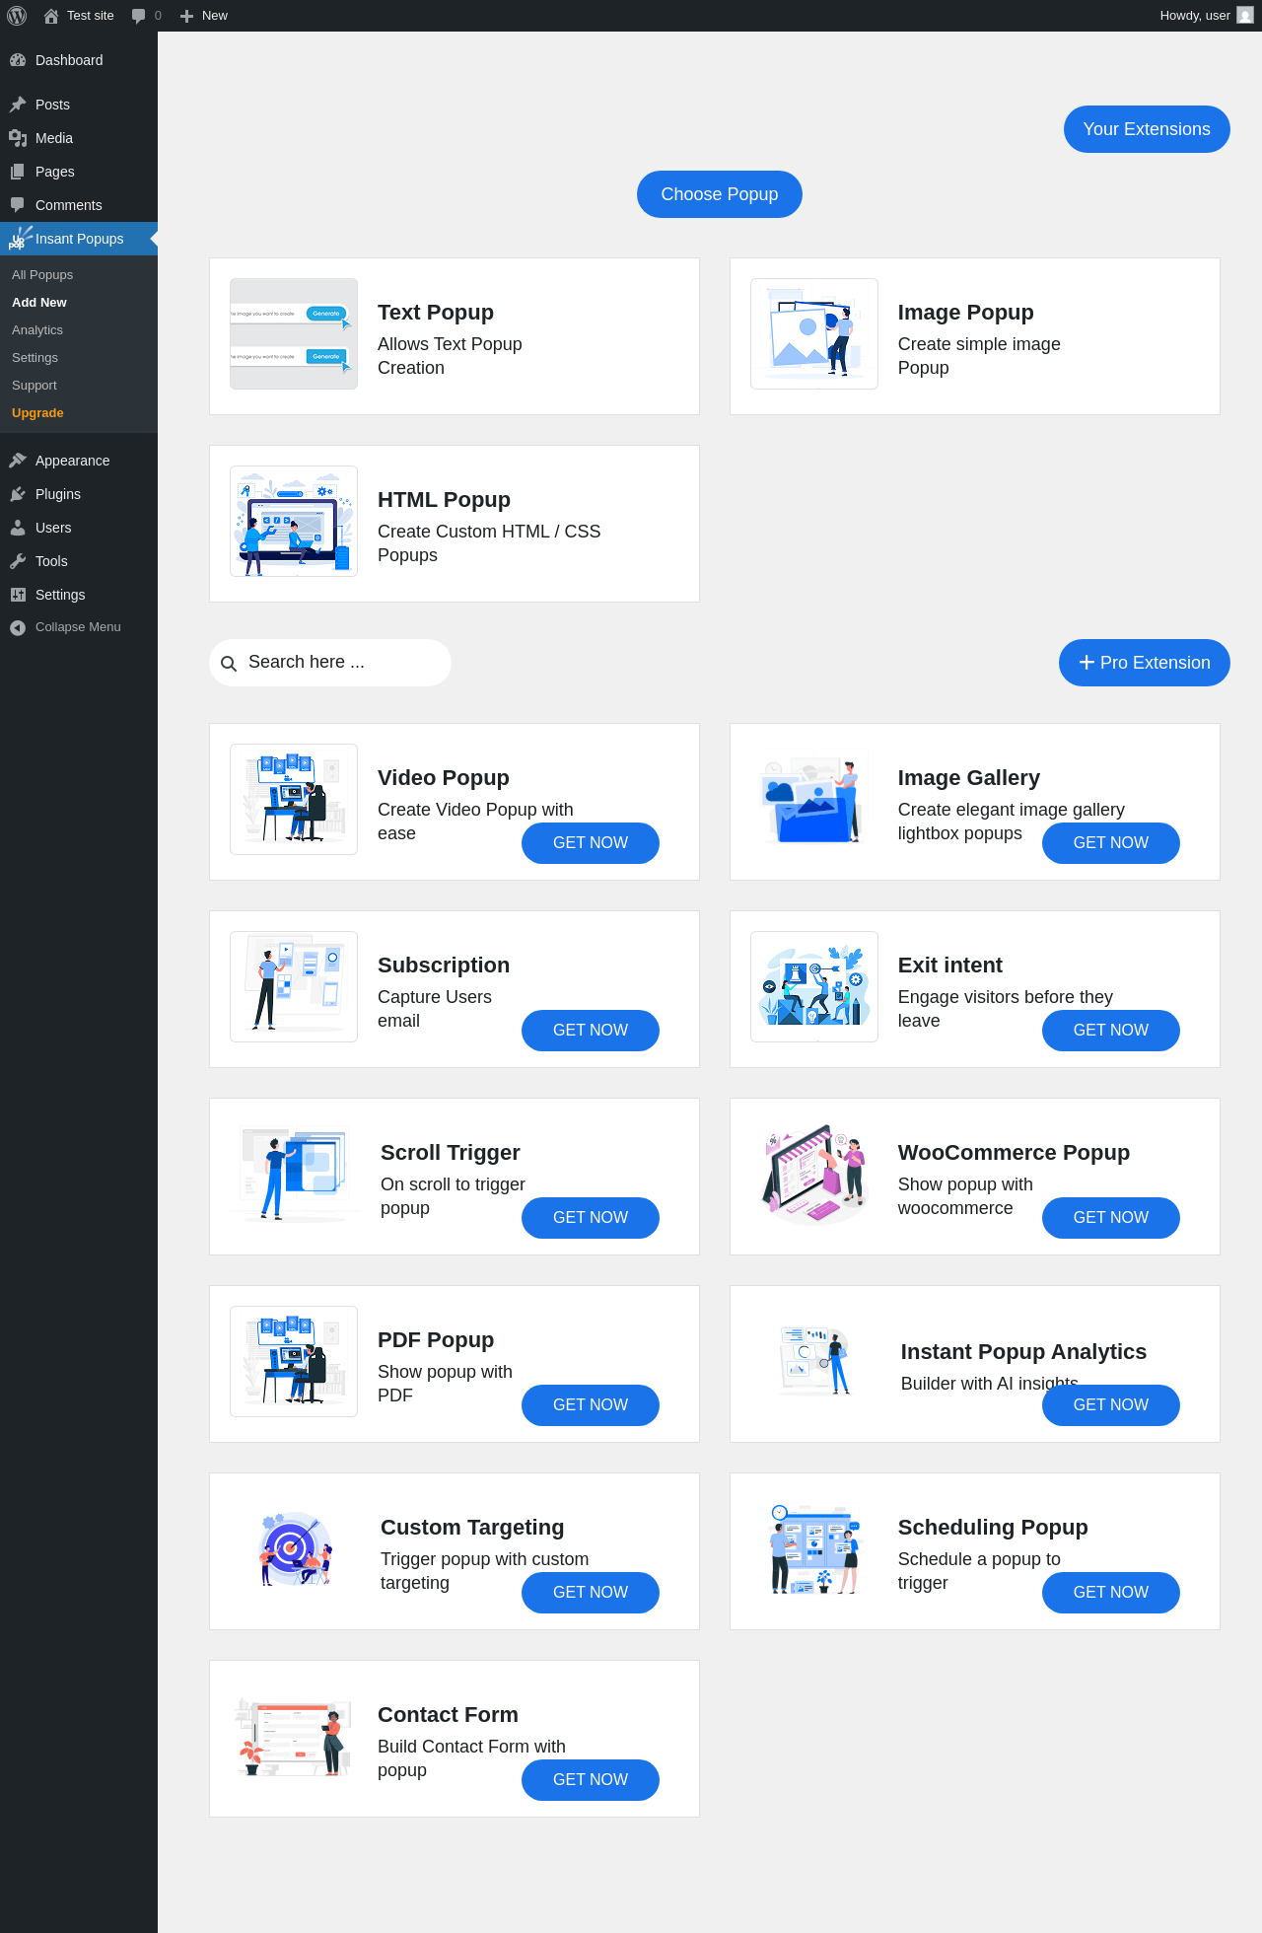Click GET NOW for WooCommerce Popup
This screenshot has width=1262, height=1933.
coord(1111,1218)
